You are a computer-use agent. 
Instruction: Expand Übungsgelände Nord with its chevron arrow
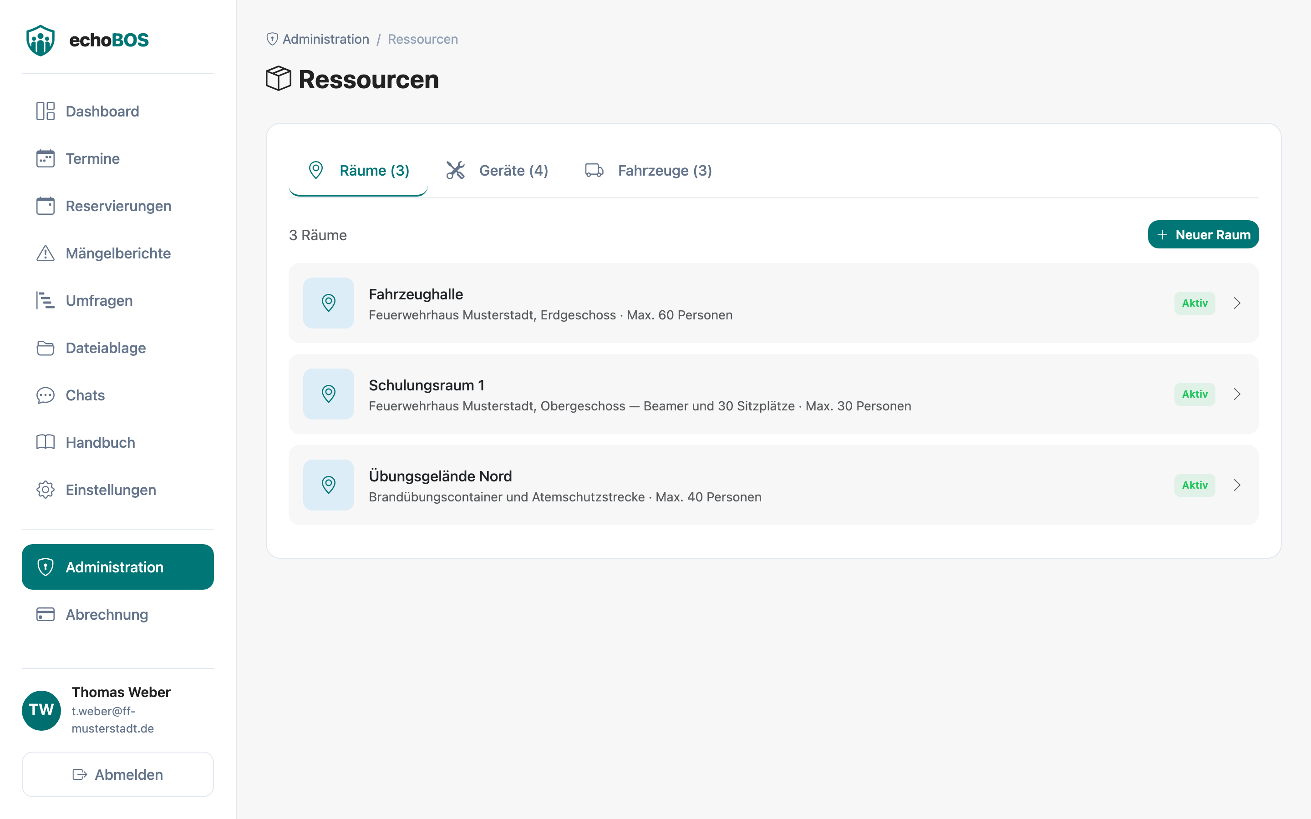tap(1237, 485)
